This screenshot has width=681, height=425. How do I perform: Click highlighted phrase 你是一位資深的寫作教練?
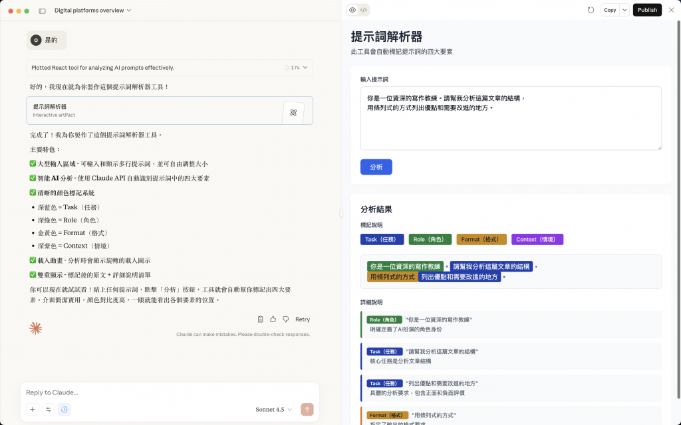[405, 266]
